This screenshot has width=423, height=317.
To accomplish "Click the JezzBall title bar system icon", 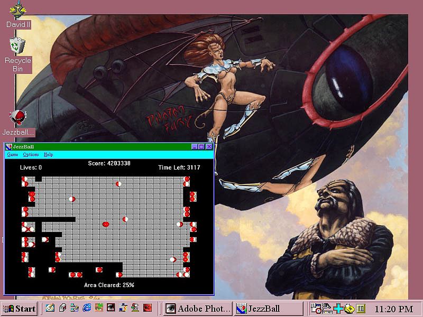I will pyautogui.click(x=8, y=147).
